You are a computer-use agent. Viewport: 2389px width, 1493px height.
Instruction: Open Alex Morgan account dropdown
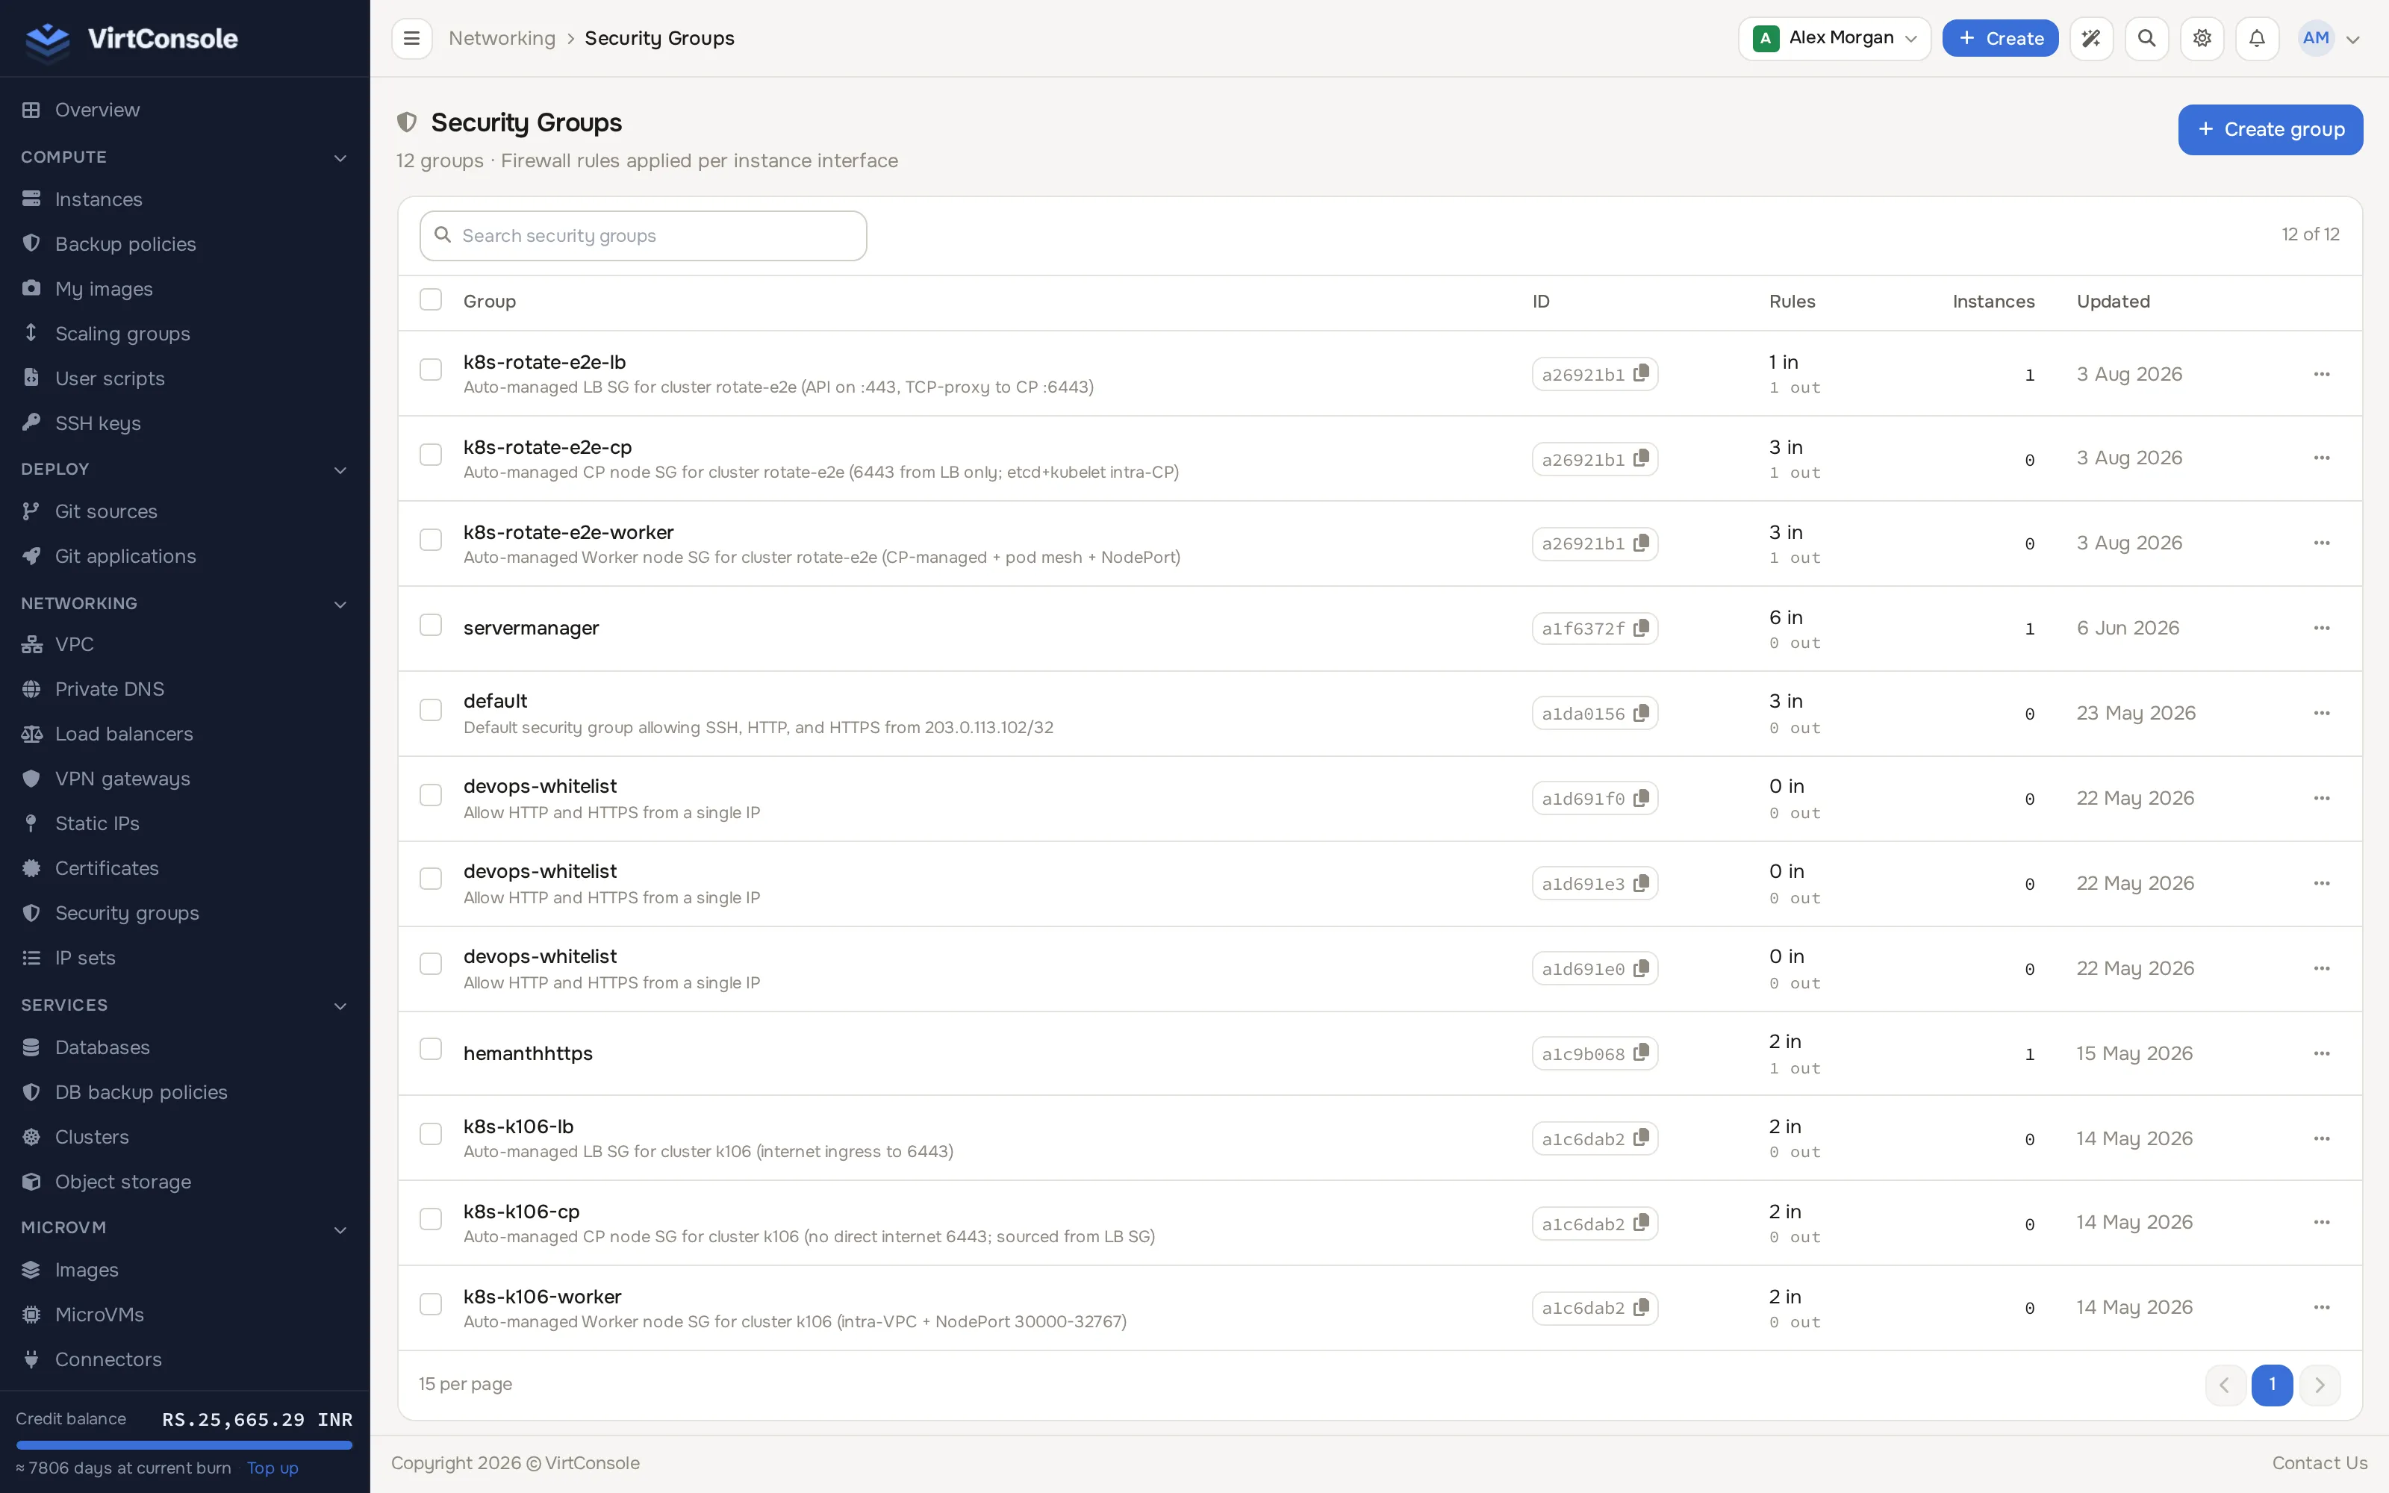point(1834,39)
